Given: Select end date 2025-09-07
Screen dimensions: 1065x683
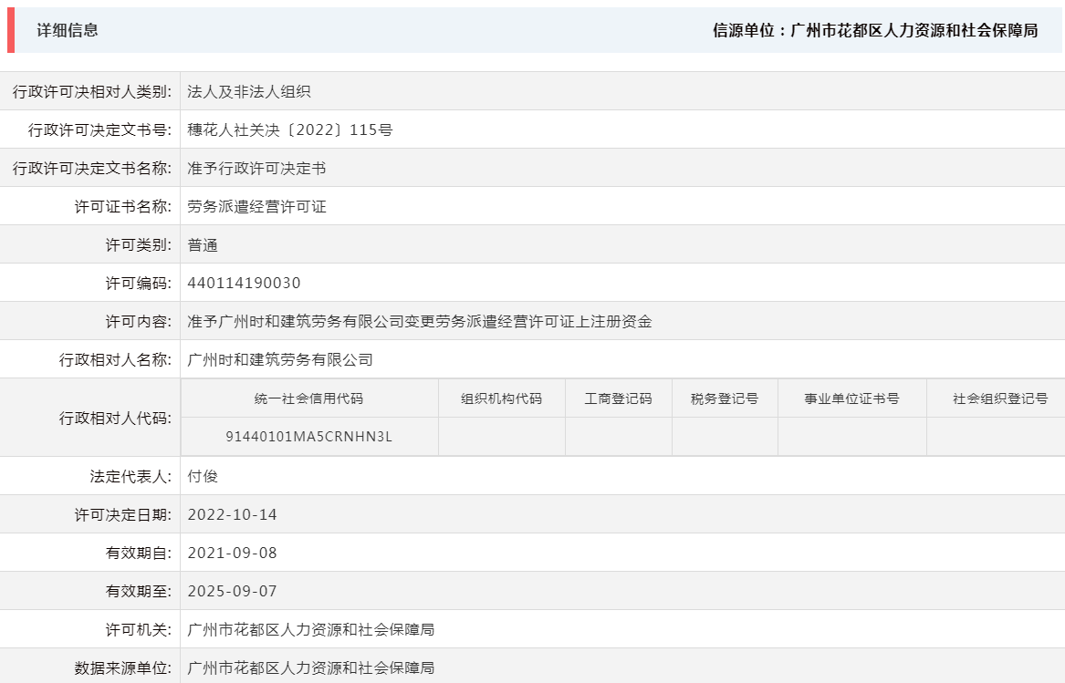Looking at the screenshot, I should pyautogui.click(x=233, y=591).
